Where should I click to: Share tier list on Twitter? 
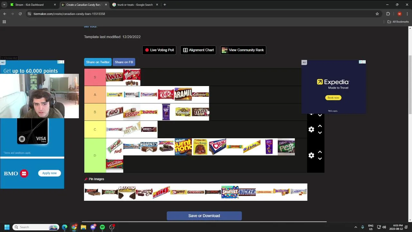click(98, 62)
